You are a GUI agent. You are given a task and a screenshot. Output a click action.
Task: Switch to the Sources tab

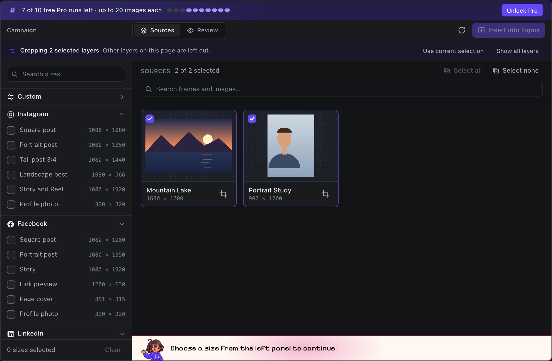[x=157, y=30]
